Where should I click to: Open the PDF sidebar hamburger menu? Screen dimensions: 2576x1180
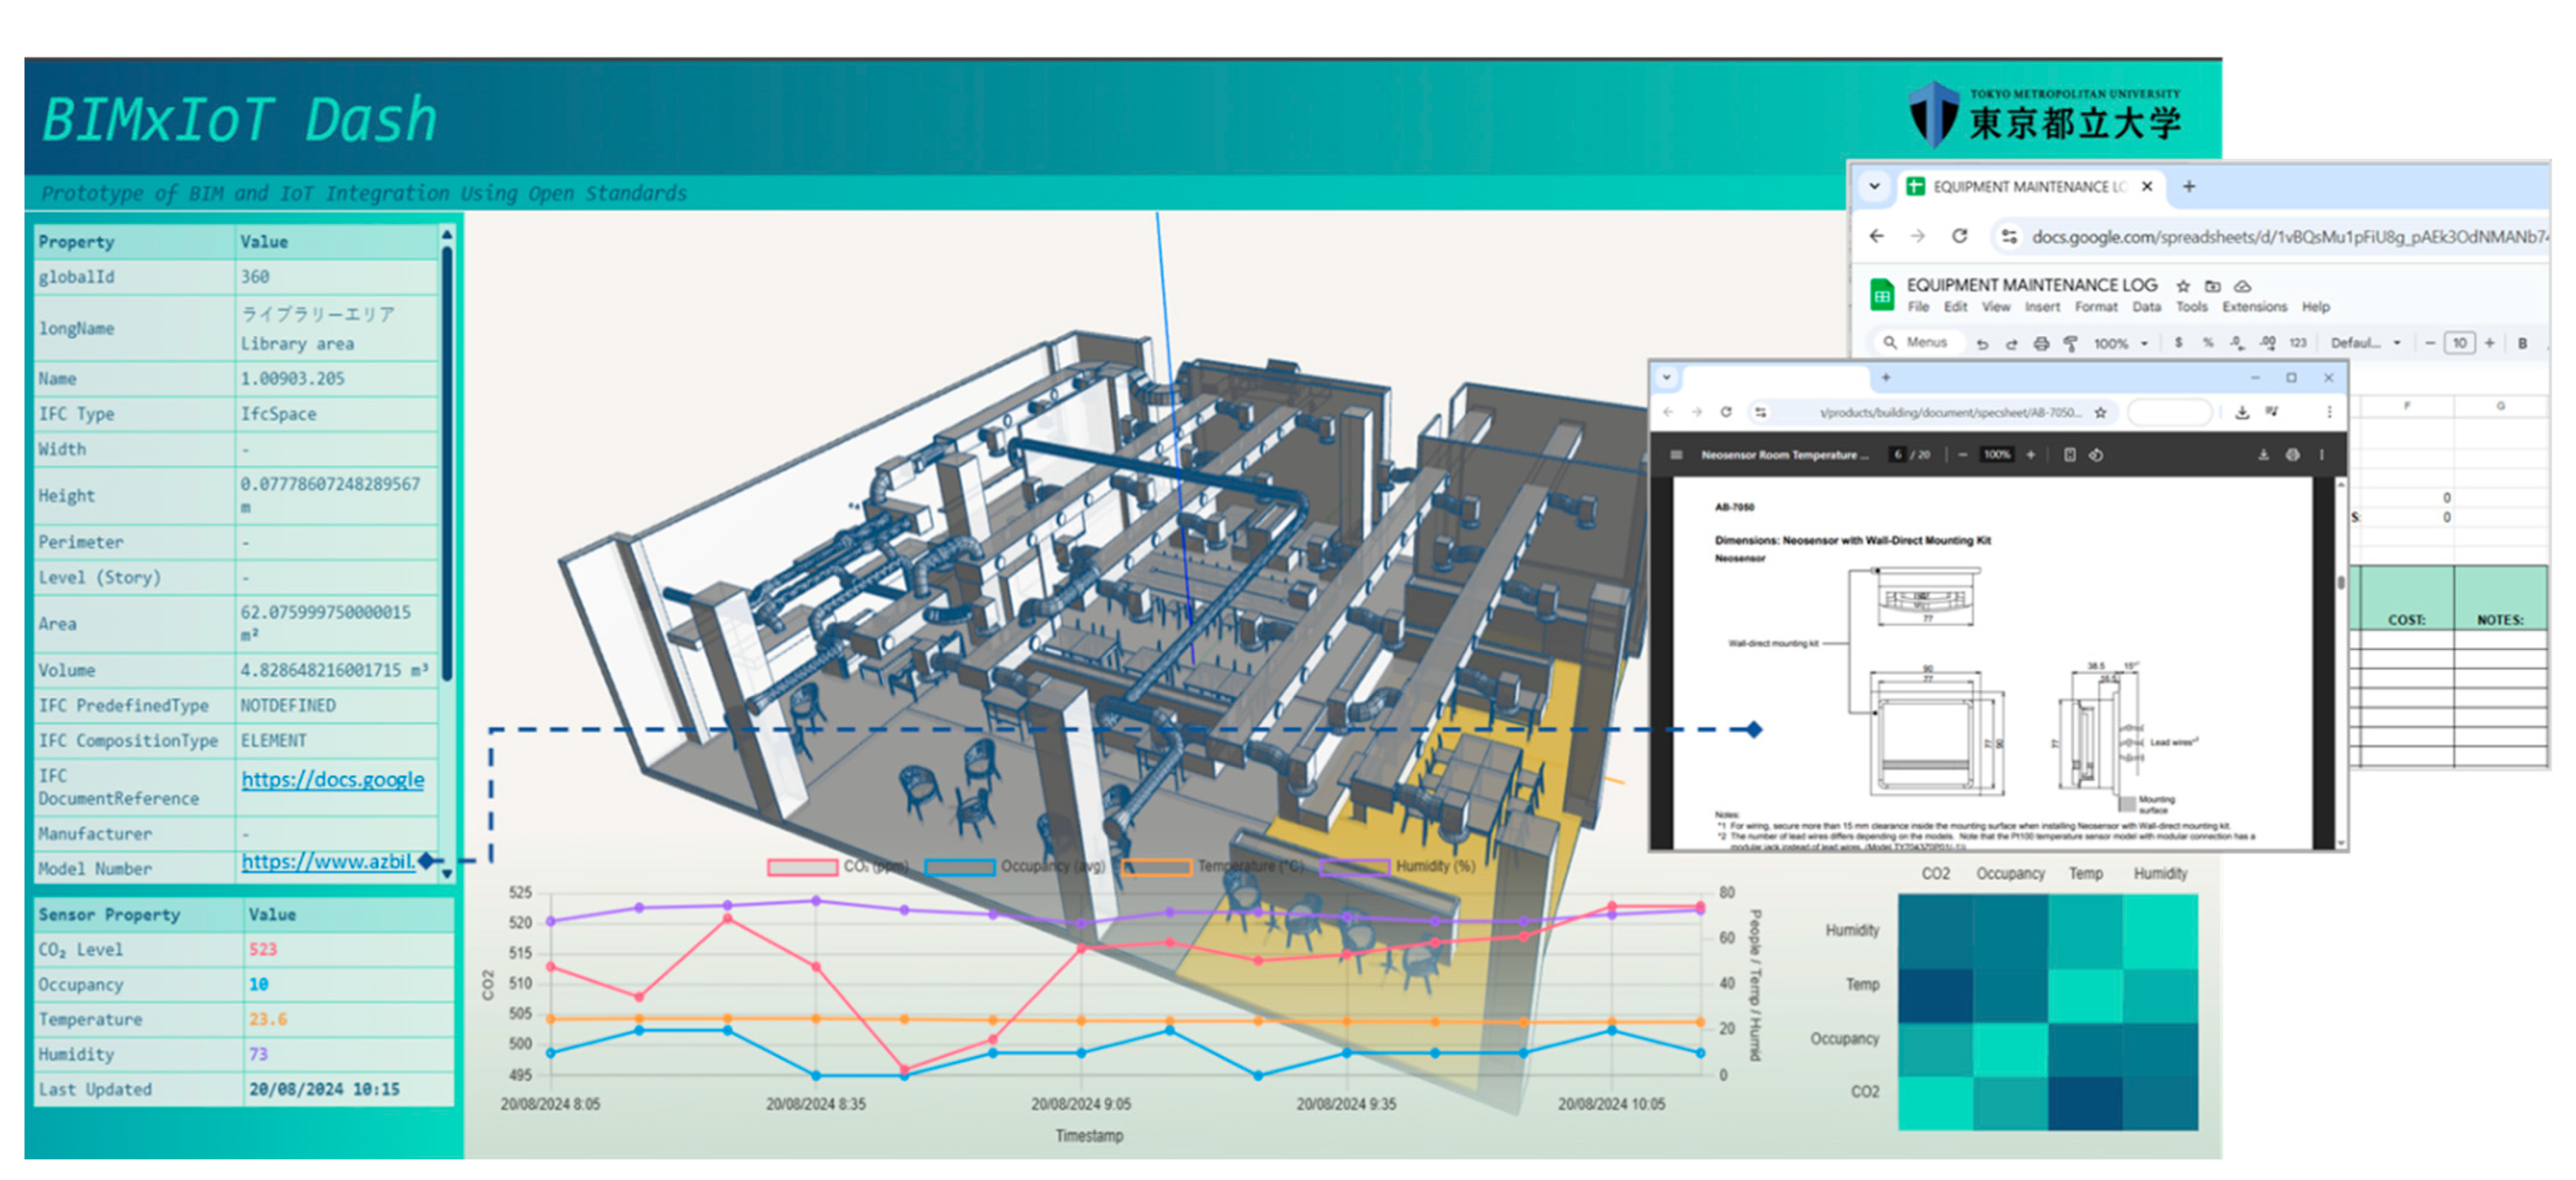pyautogui.click(x=1676, y=454)
